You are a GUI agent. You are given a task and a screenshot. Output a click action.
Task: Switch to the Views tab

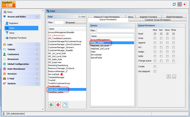point(130,17)
